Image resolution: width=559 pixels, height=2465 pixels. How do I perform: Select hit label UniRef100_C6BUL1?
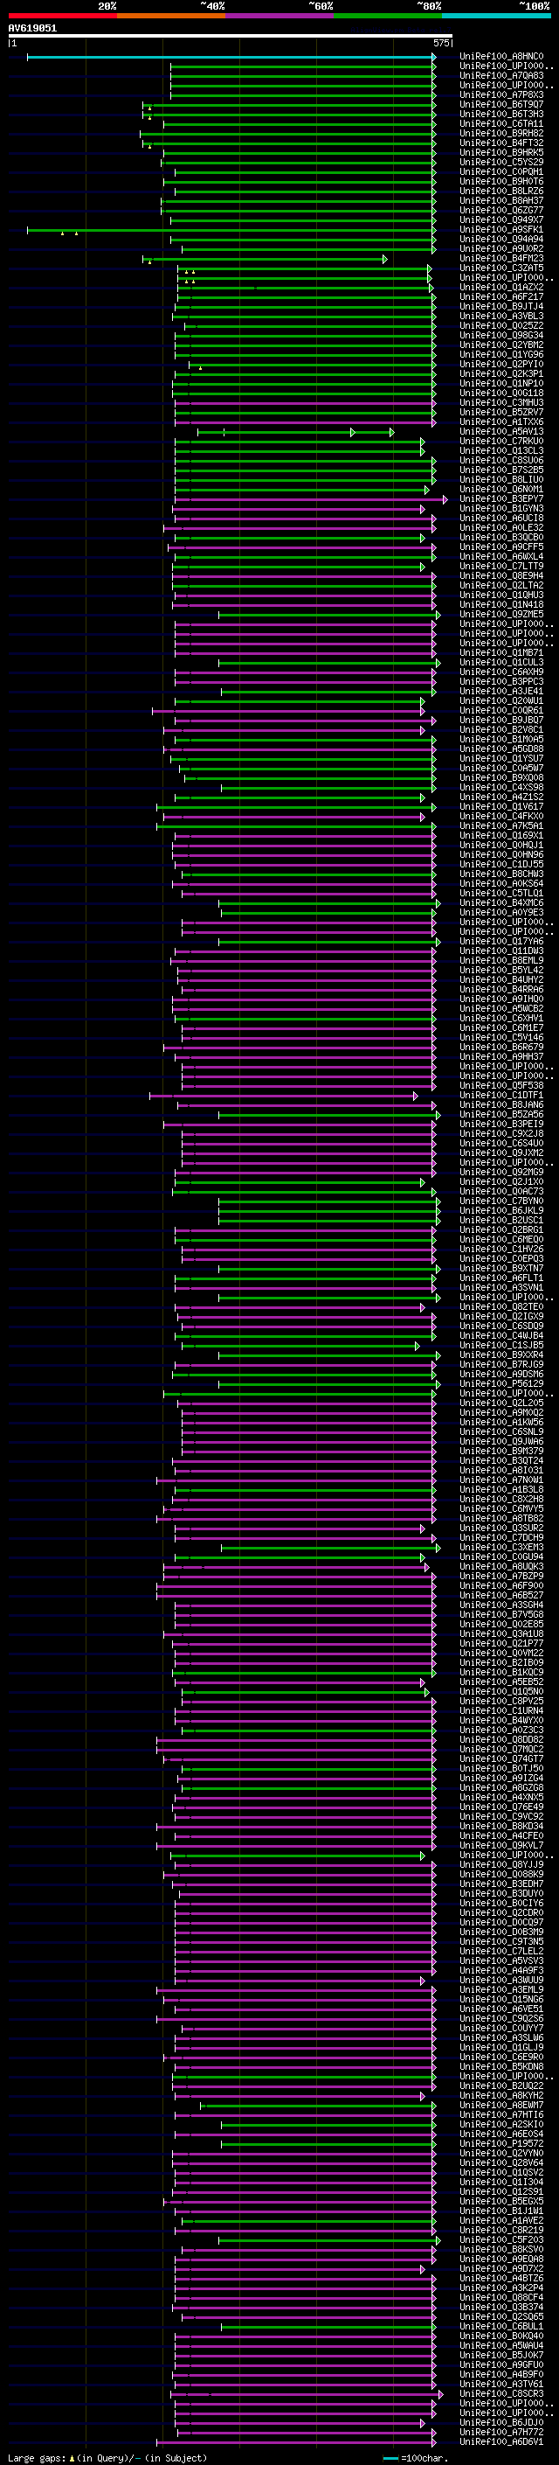(x=500, y=2326)
